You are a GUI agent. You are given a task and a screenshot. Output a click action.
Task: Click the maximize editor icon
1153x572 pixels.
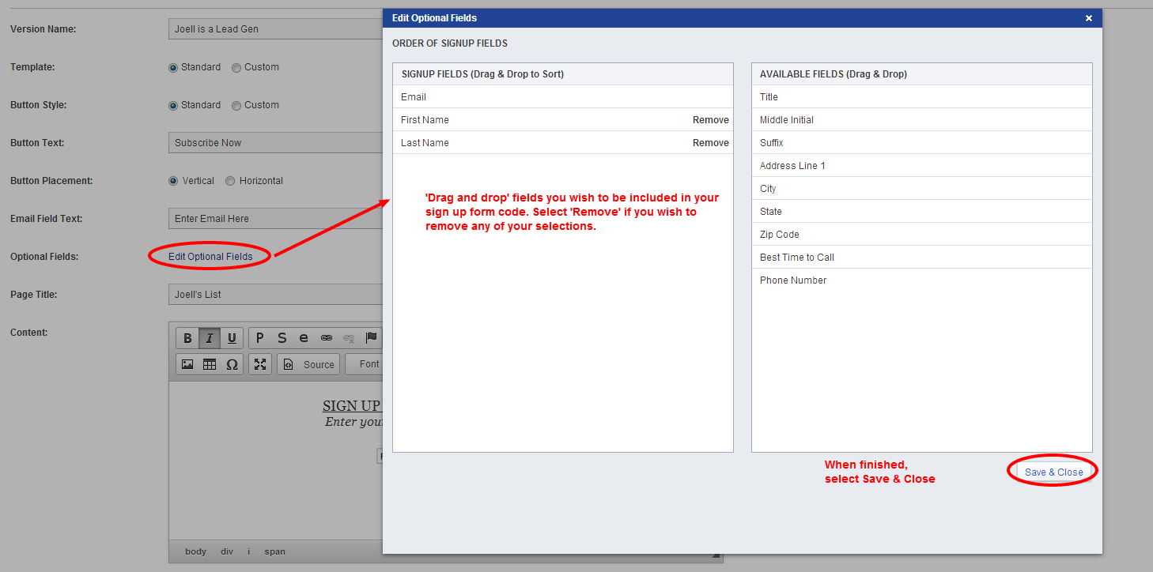(x=260, y=364)
